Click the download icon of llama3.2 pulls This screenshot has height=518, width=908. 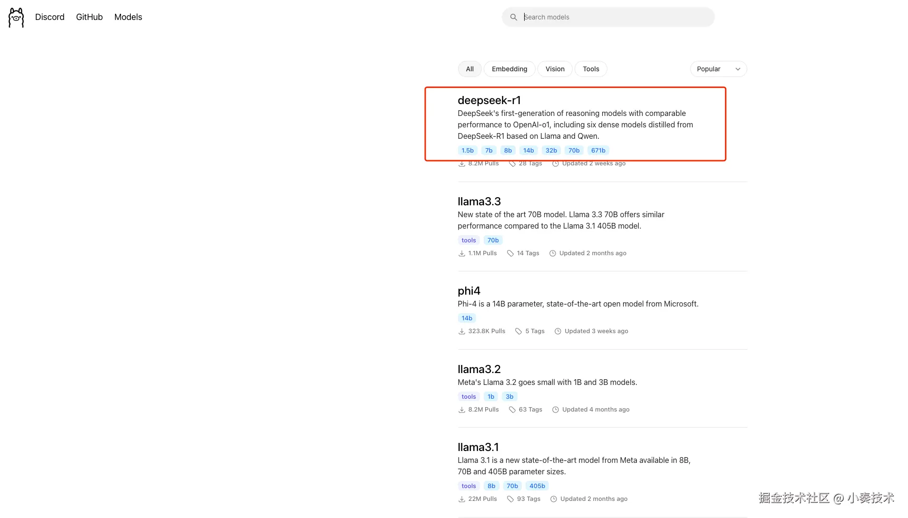(461, 410)
